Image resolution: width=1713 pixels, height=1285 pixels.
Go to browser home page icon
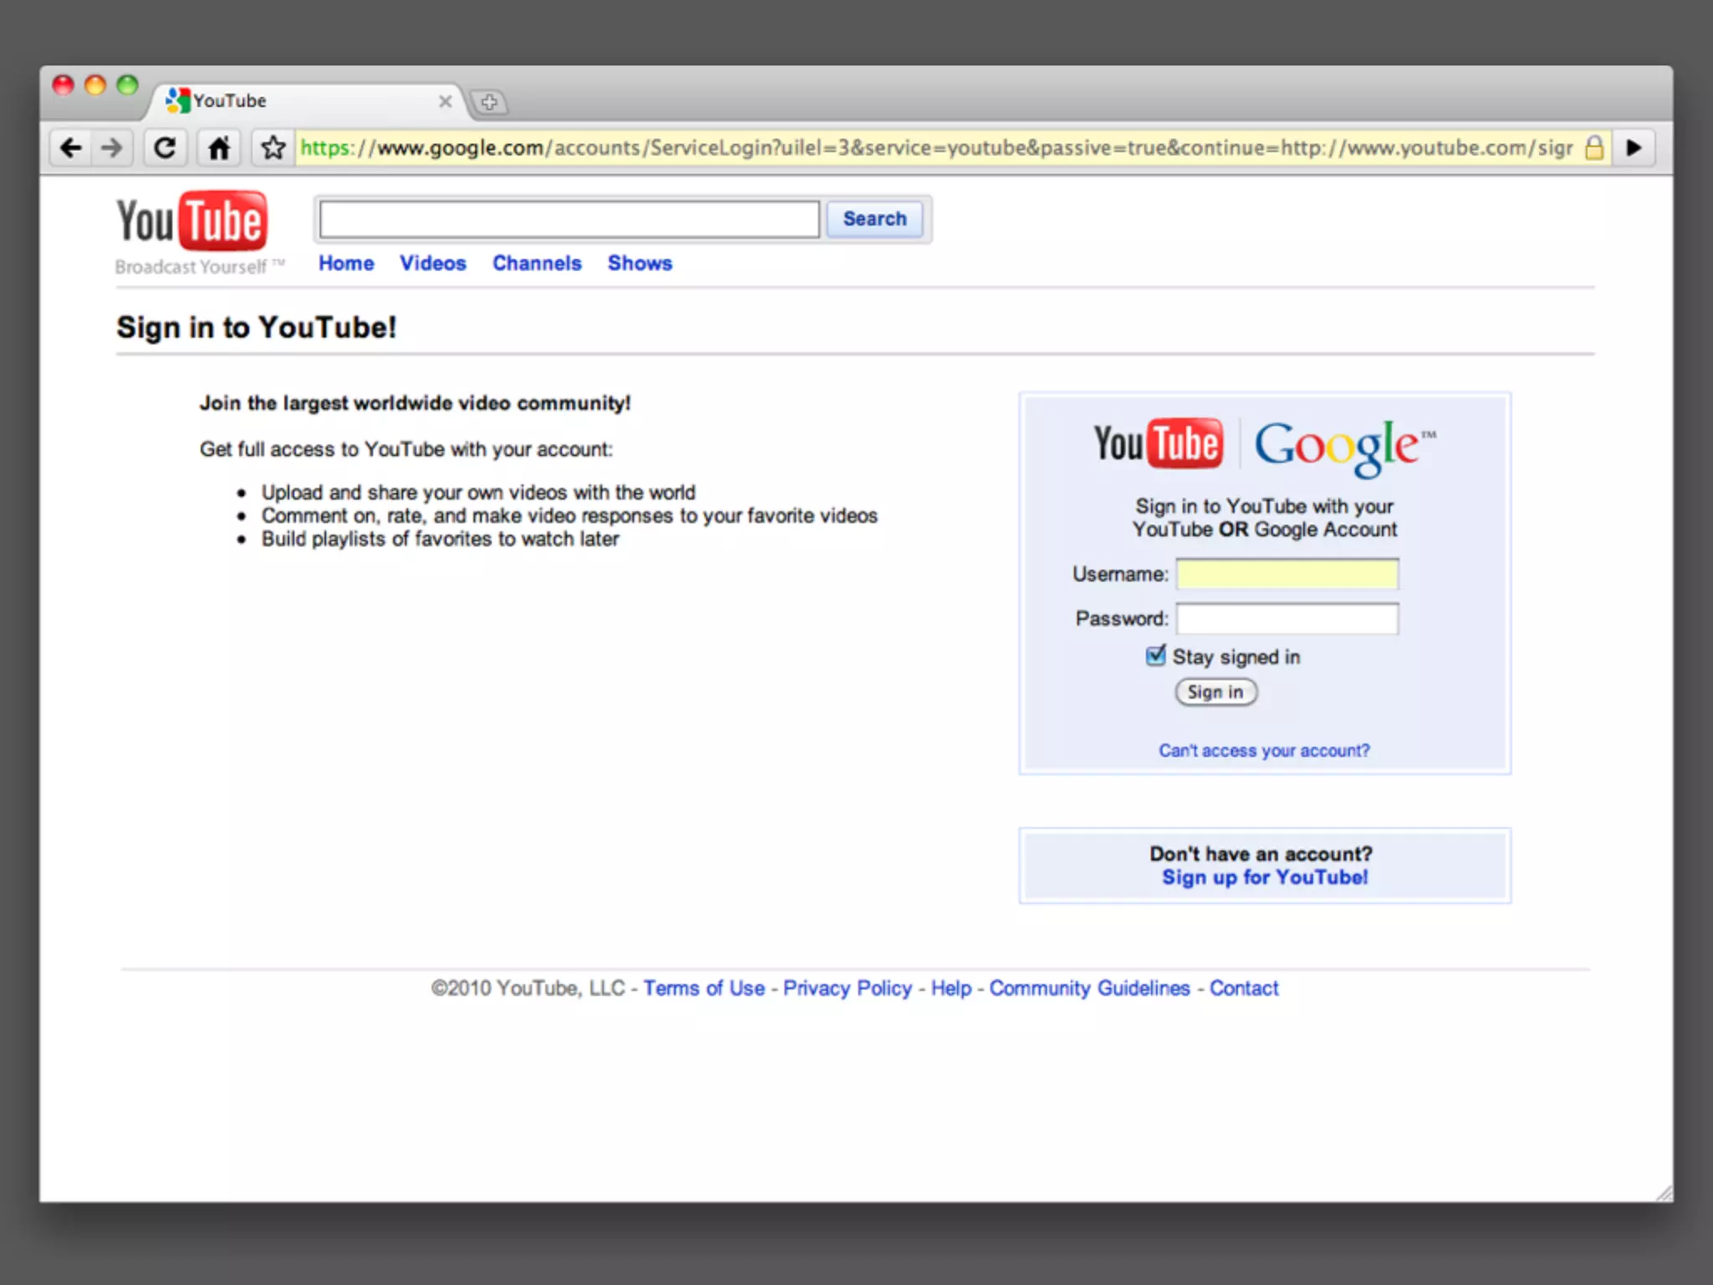click(219, 148)
